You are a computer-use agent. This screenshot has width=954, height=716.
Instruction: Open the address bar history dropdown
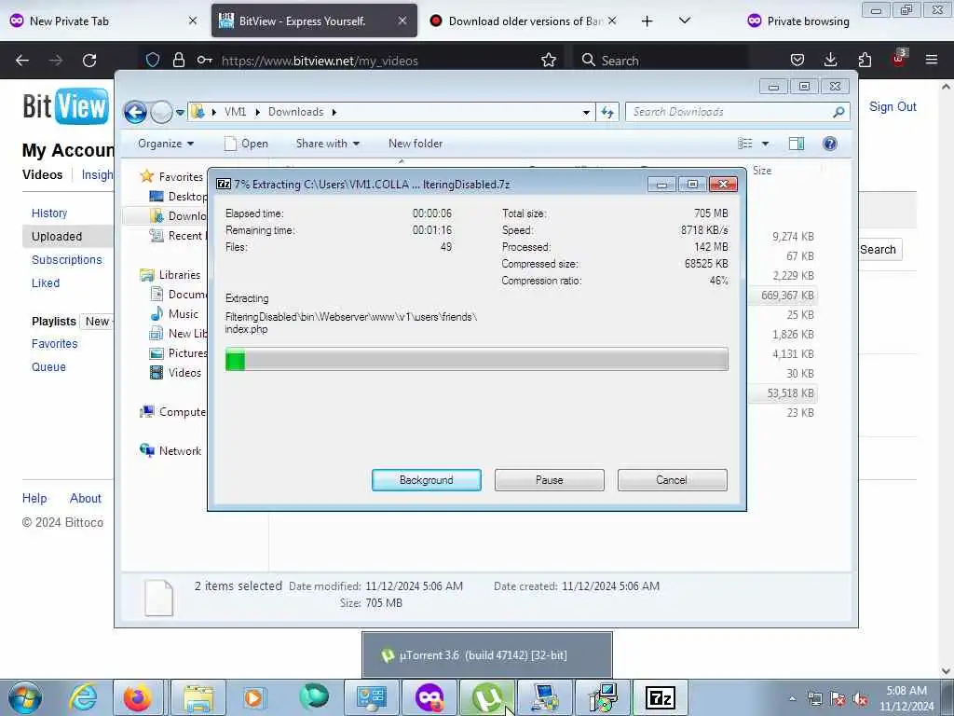(586, 112)
